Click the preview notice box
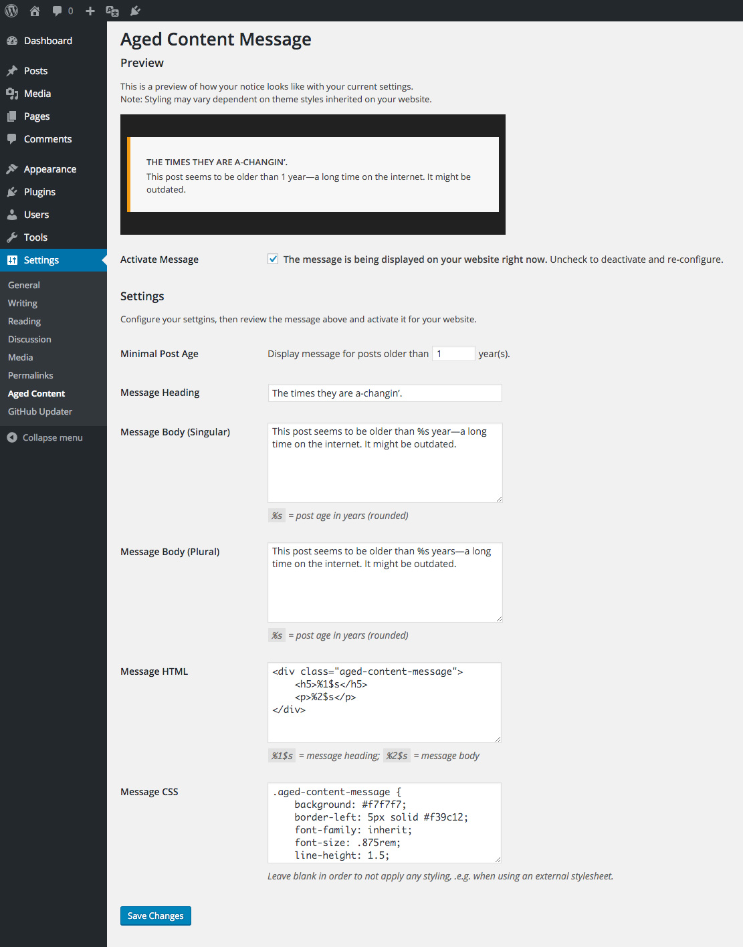The height and width of the screenshot is (947, 743). point(313,175)
